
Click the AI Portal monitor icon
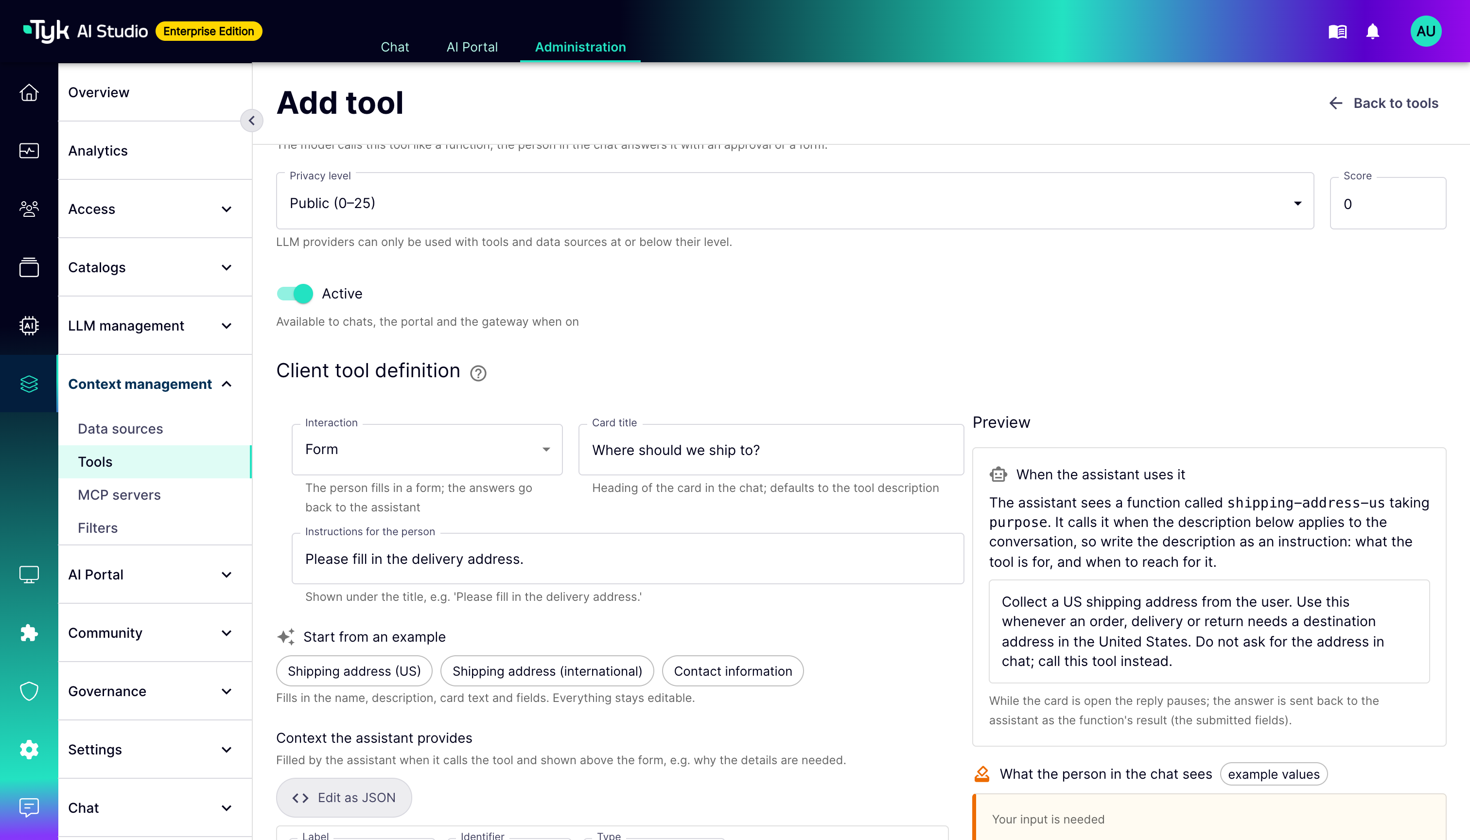click(29, 575)
